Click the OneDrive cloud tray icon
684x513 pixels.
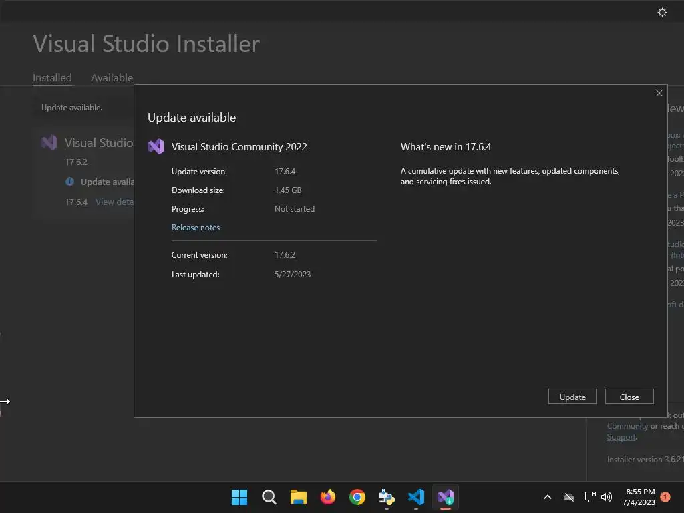point(569,497)
